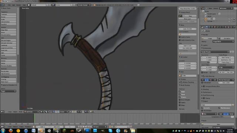
Task: Toggle Faces overlay checkbox
Action: [x=180, y=94]
